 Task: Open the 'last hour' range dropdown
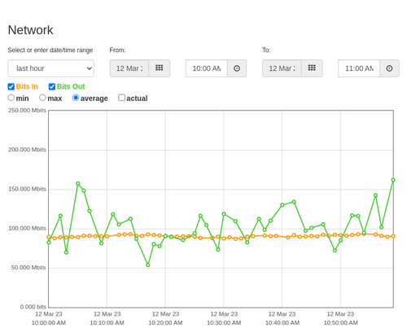point(51,68)
